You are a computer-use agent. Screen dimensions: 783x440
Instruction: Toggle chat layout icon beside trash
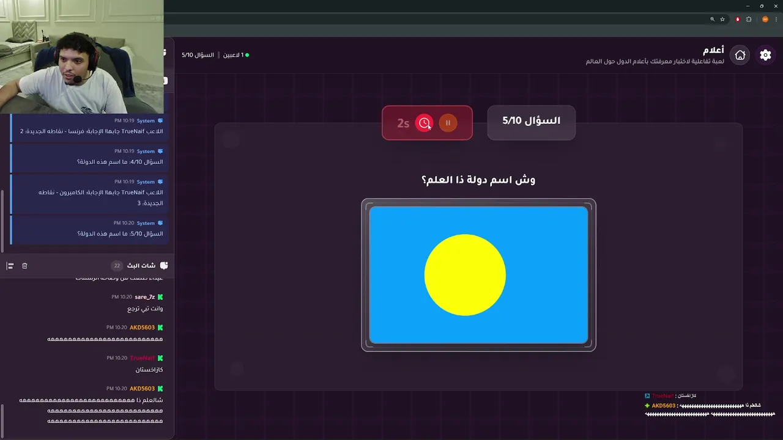click(x=10, y=266)
